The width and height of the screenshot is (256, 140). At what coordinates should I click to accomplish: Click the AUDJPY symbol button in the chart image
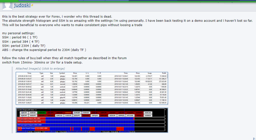(x=33, y=115)
